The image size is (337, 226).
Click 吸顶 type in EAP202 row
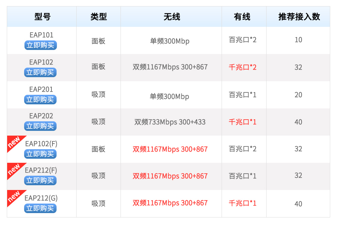tap(98, 122)
